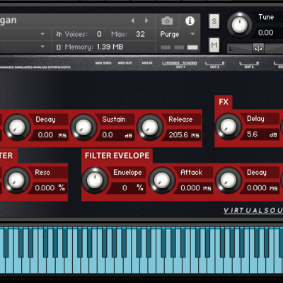
Task: Click the Sustain label
Action: coord(114,120)
